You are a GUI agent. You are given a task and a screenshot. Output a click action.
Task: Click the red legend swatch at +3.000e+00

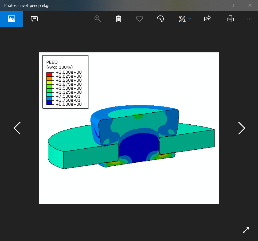pos(49,74)
